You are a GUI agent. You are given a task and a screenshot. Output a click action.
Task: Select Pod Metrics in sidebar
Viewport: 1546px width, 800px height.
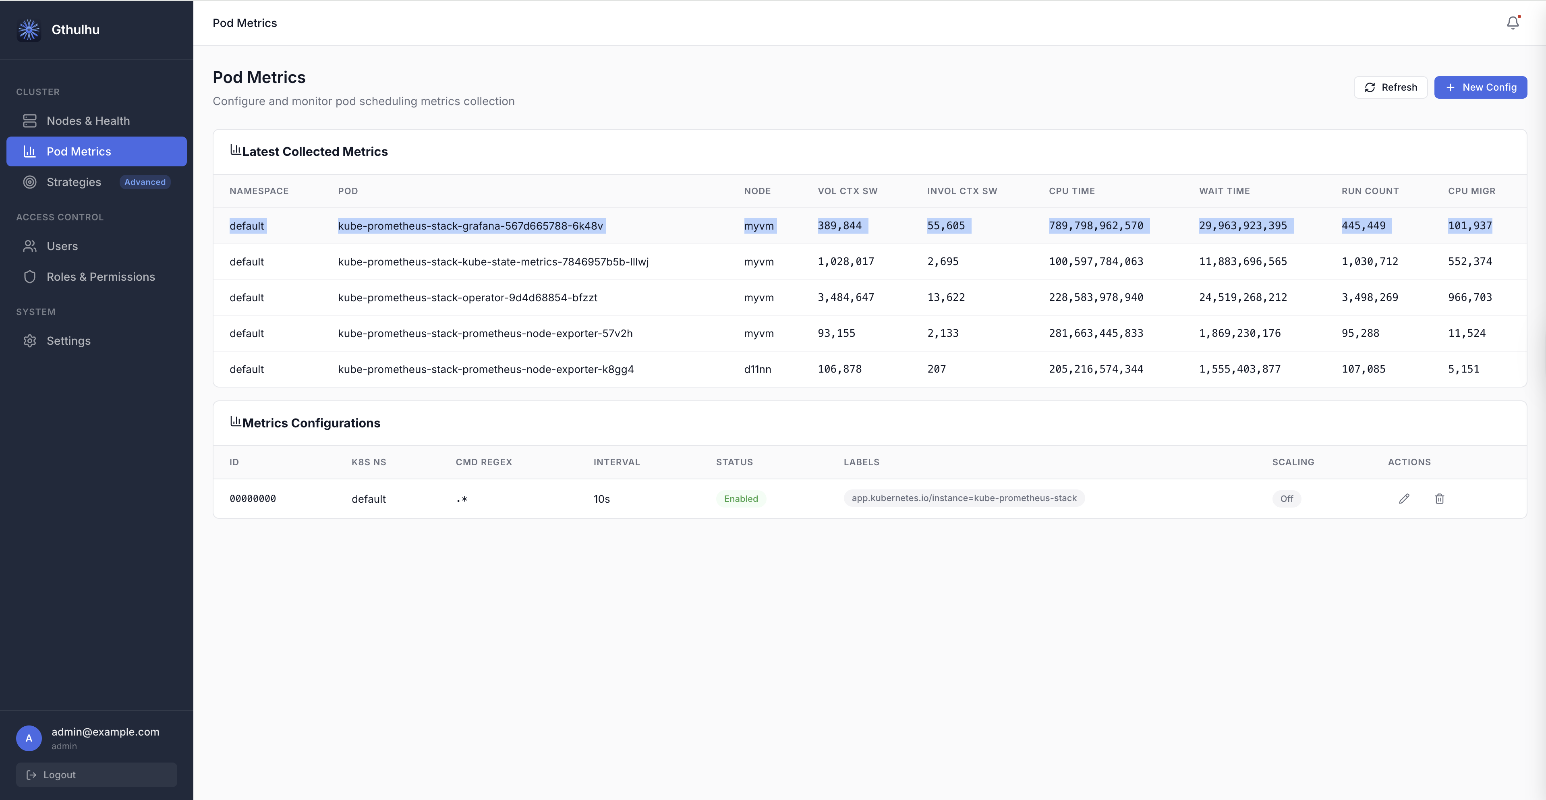(x=79, y=151)
